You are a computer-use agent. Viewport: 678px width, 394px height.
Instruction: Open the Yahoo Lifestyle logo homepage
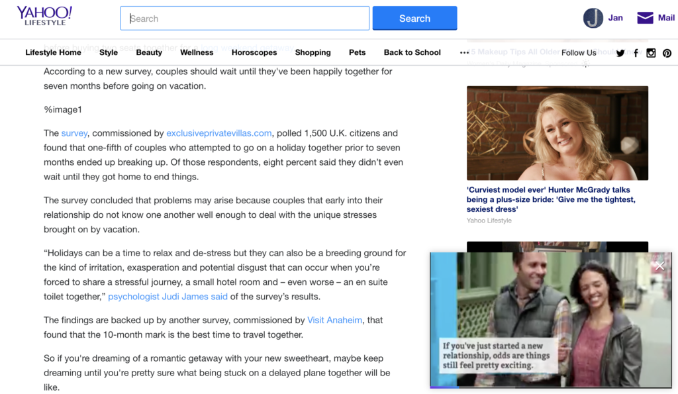point(44,16)
